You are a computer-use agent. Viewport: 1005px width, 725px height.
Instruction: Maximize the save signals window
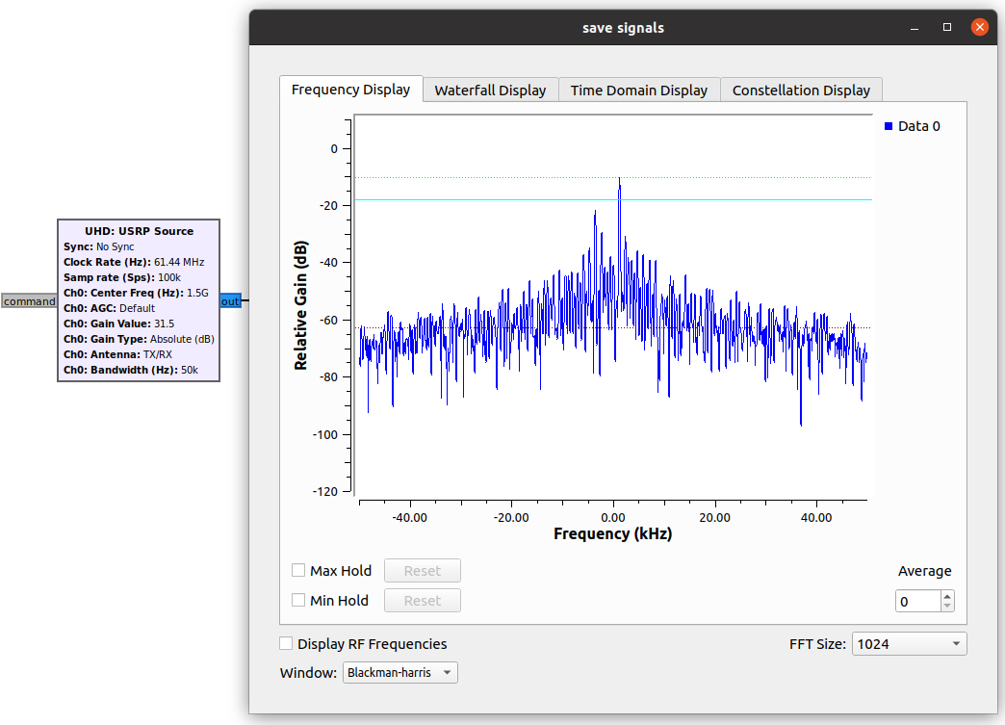click(x=947, y=27)
